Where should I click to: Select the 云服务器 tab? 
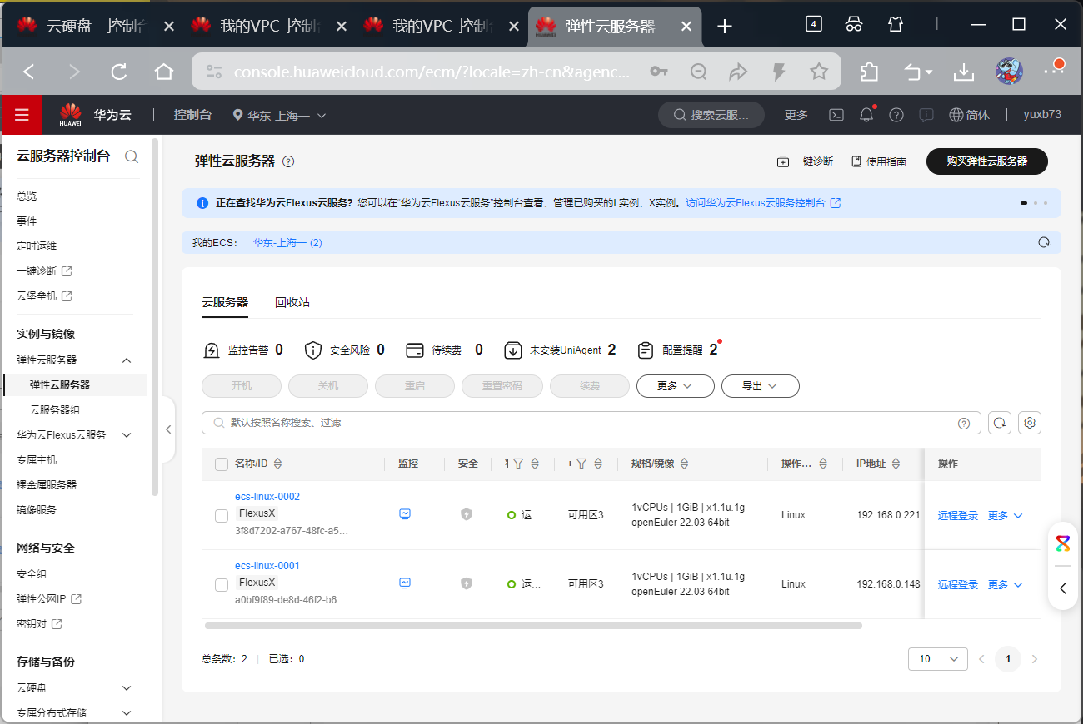click(x=225, y=302)
